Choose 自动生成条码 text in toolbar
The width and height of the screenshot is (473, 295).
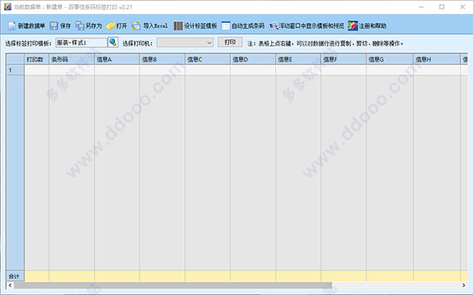click(x=248, y=26)
